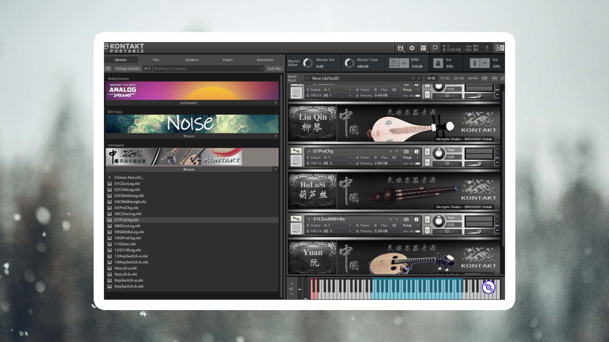Open MIDI Ch [A] 3 dropdown
Image resolution: width=609 pixels, height=342 pixels.
point(350,231)
